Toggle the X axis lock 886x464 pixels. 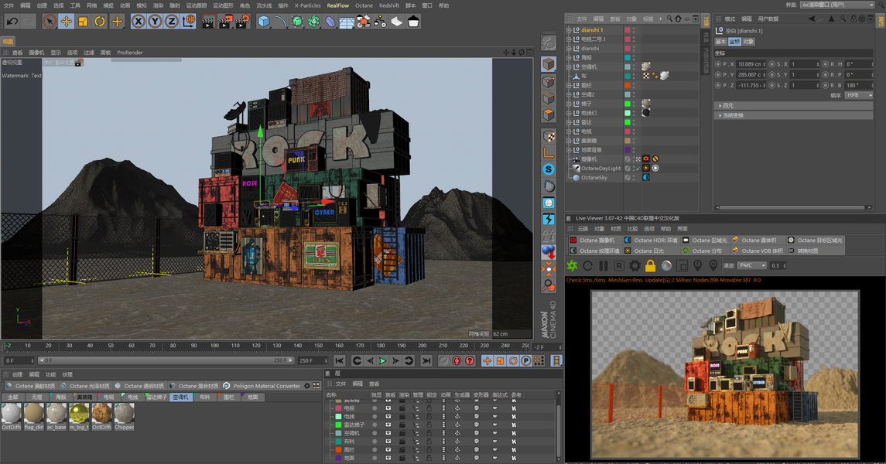coord(139,22)
